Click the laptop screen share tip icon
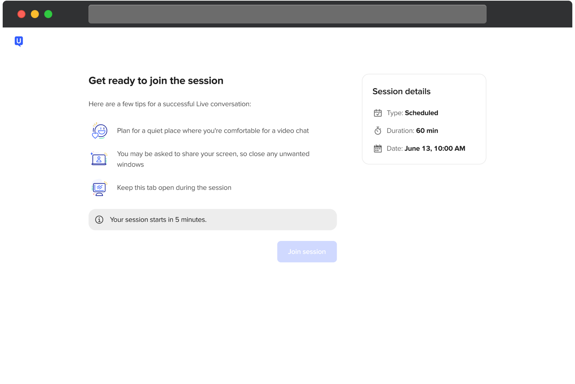 [99, 159]
